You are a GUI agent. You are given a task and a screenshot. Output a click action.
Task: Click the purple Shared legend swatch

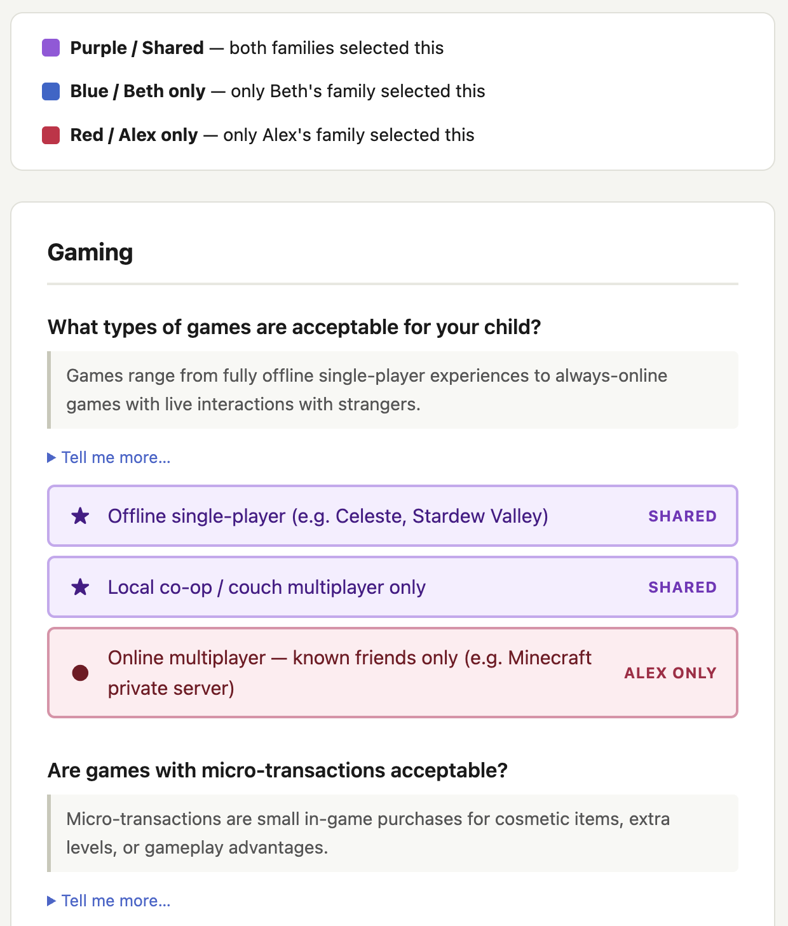coord(51,48)
